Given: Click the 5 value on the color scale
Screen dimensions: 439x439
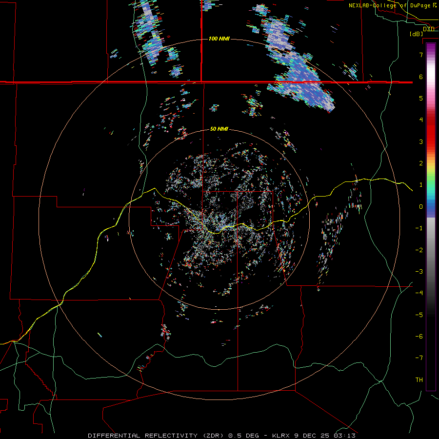Looking at the screenshot, I should [x=421, y=98].
